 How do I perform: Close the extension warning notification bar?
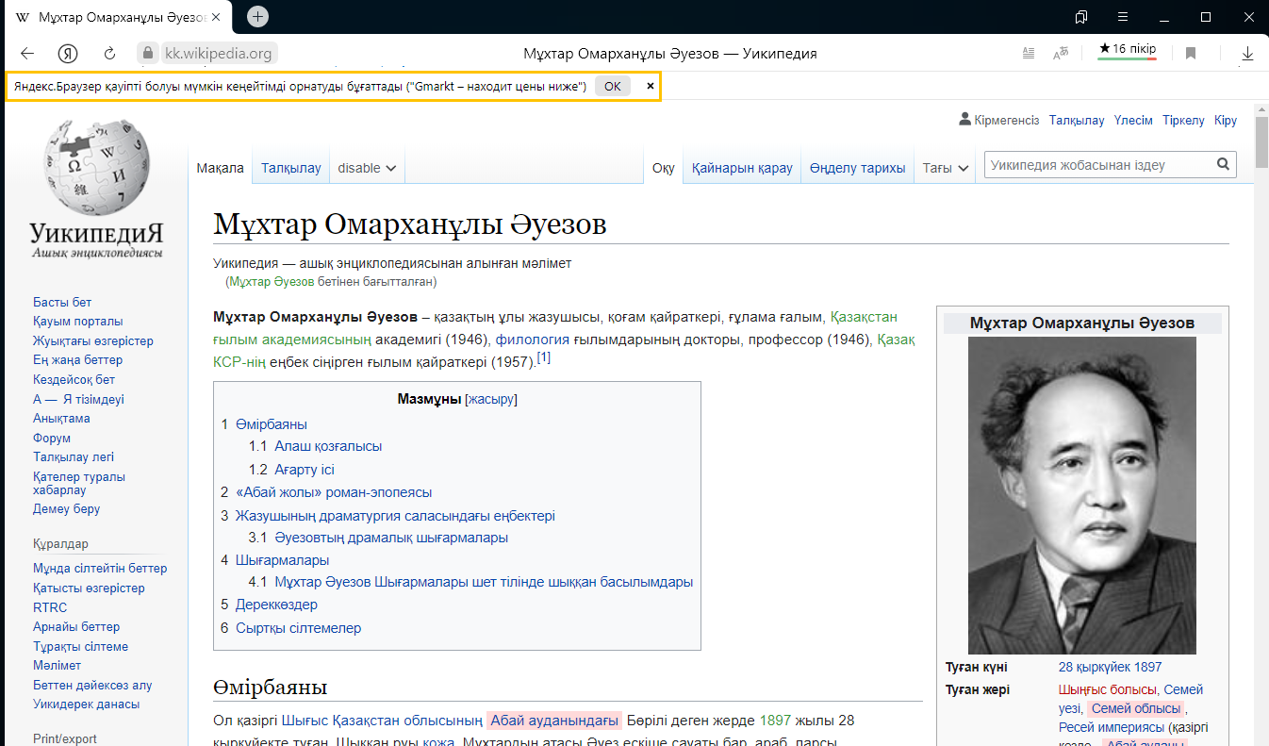tap(650, 86)
